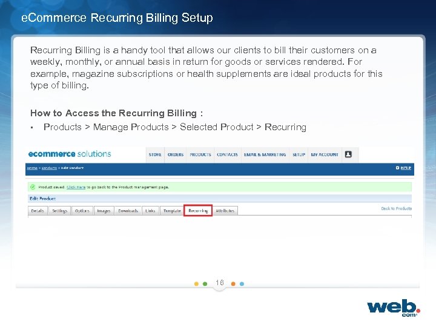Switch to the Details tab
This screenshot has height=327, width=436.
38,211
